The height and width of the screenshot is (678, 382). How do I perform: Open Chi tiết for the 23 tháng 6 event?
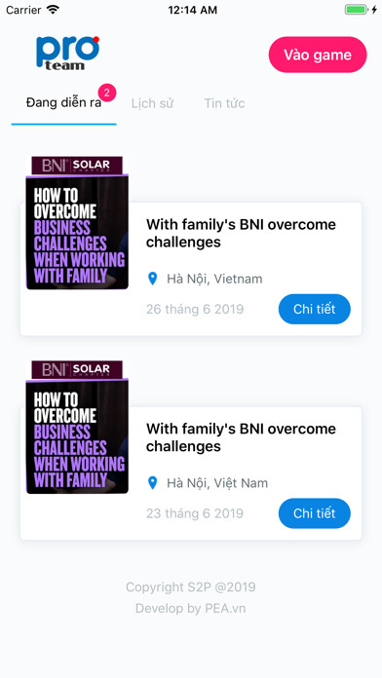point(315,513)
